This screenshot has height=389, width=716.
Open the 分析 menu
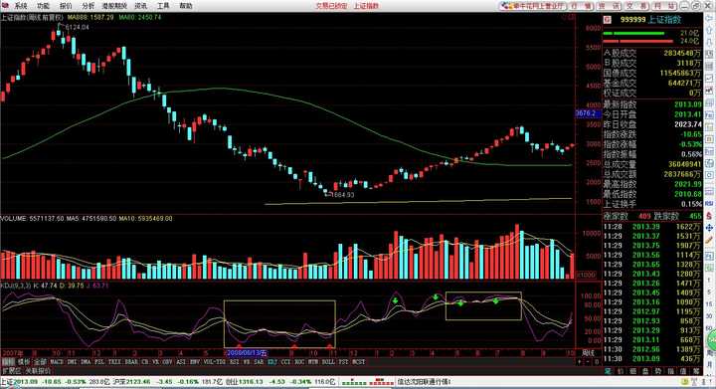89,6
